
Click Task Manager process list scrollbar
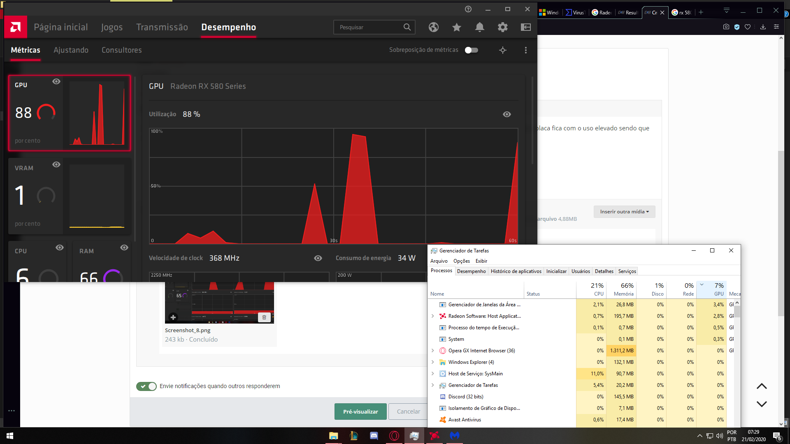(737, 311)
